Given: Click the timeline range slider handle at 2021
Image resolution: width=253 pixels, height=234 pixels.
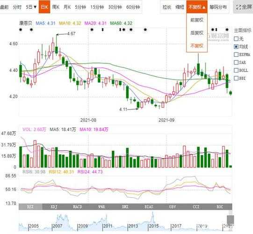Looking at the screenshot, I should (231, 219).
